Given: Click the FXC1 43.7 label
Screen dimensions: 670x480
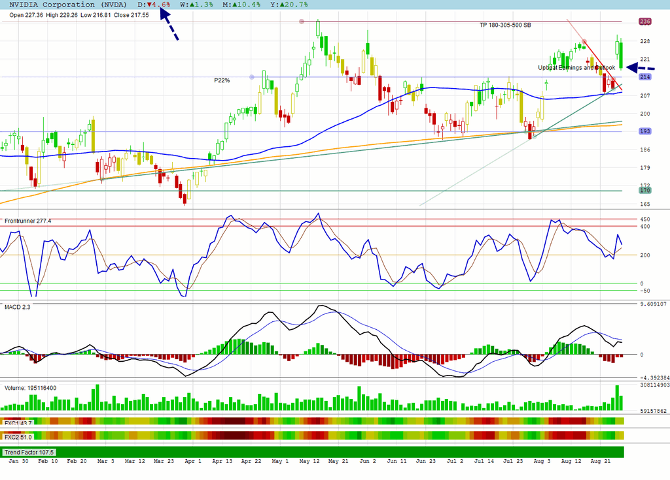Looking at the screenshot, I should pos(18,423).
